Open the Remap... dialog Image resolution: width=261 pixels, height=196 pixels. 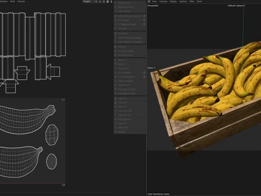click(x=130, y=132)
